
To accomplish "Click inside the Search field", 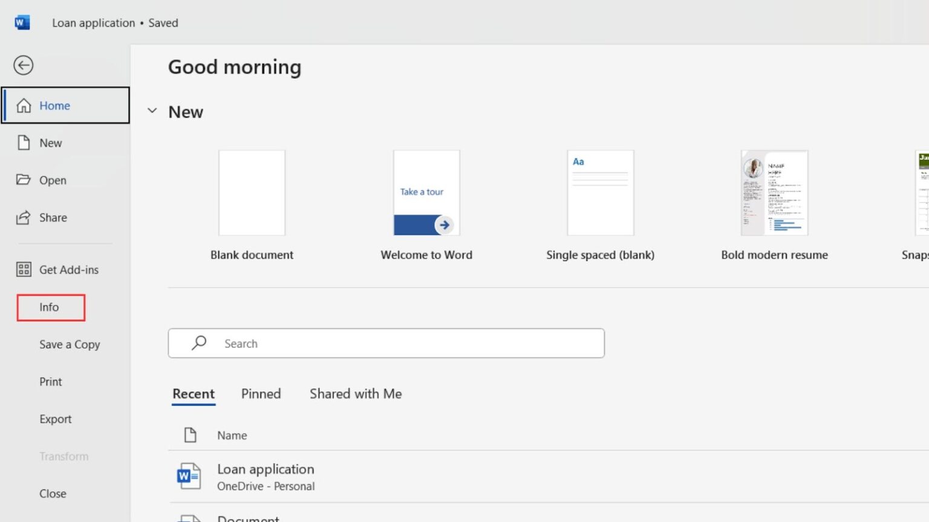I will [387, 343].
